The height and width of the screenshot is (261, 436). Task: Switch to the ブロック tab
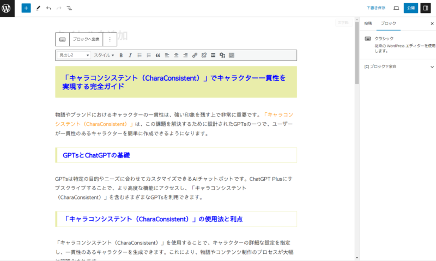(x=389, y=23)
